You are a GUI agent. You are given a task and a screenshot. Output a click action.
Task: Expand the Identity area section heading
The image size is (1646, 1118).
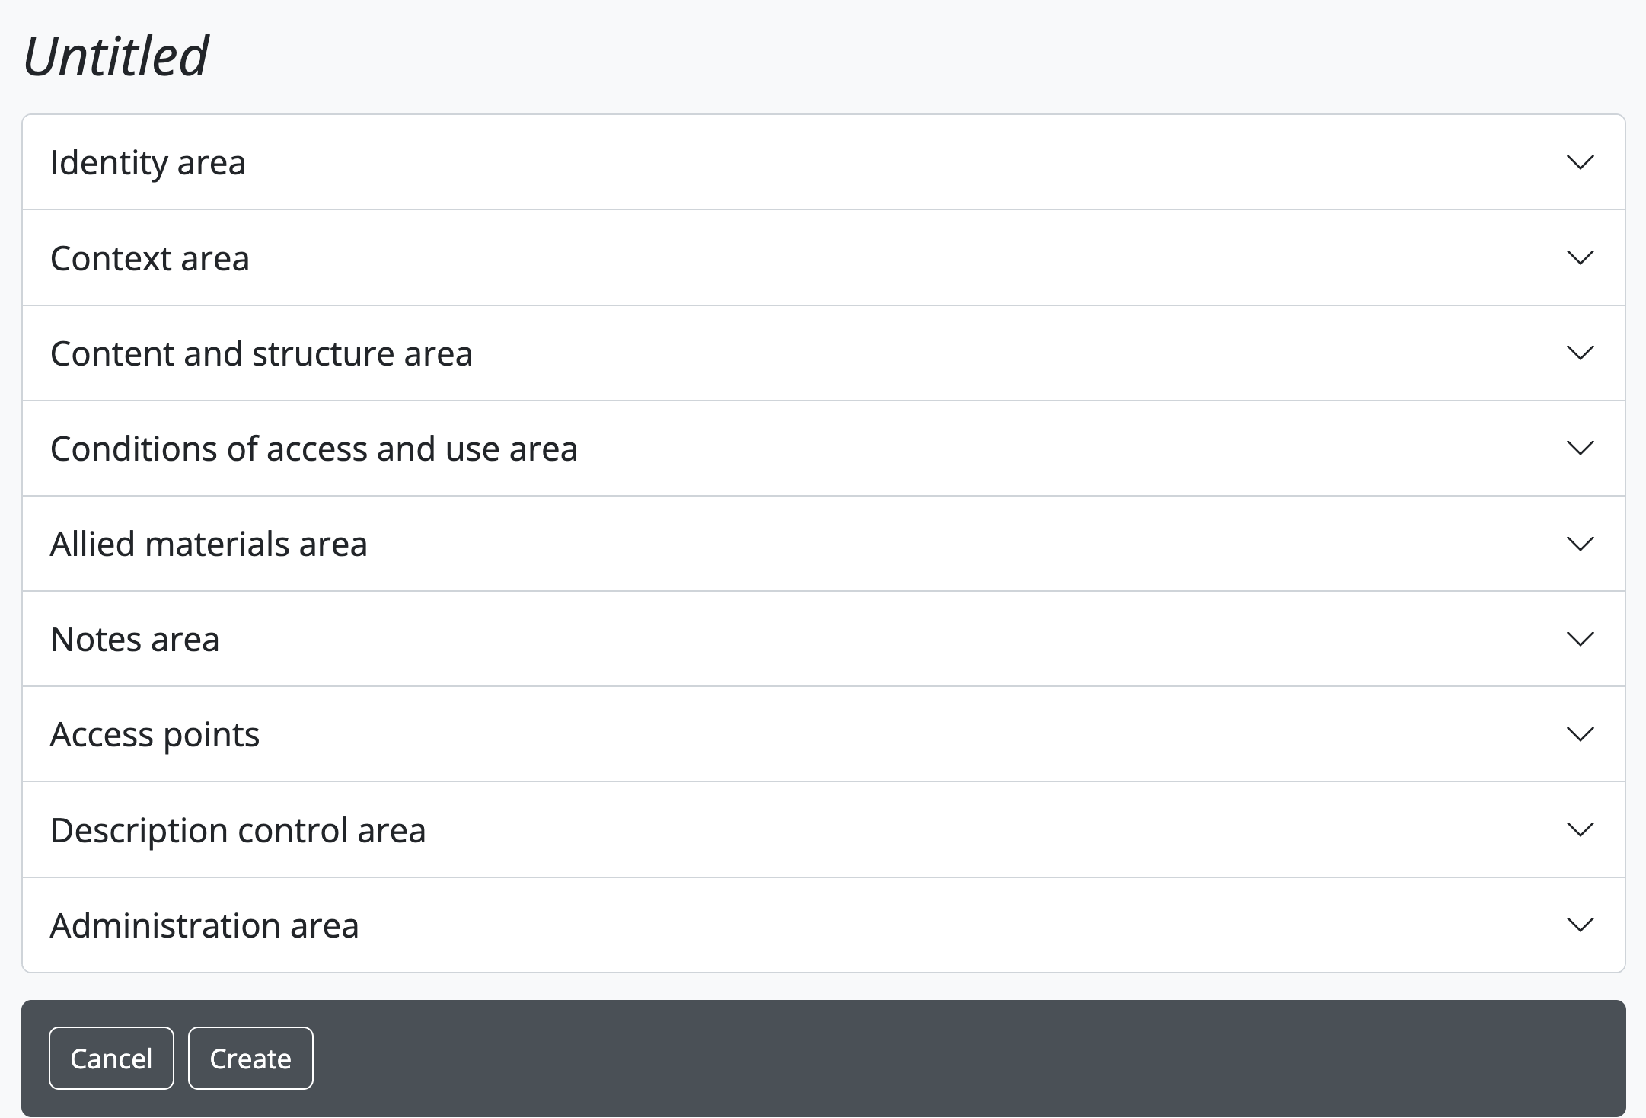pos(148,162)
